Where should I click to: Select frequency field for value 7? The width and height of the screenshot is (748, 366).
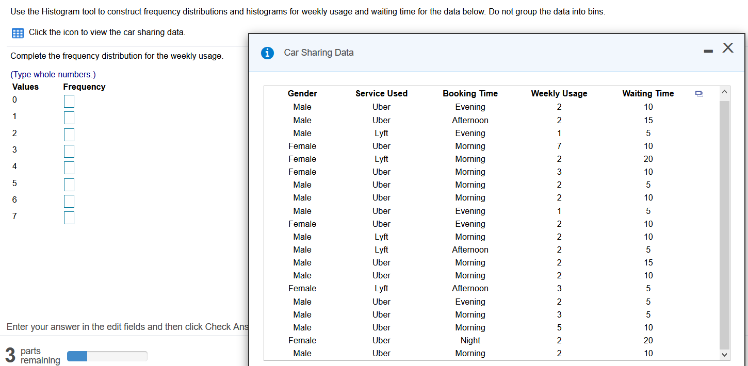pyautogui.click(x=69, y=218)
